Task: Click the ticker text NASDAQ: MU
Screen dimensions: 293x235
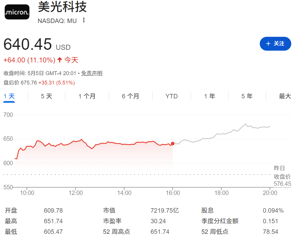Action: (57, 21)
